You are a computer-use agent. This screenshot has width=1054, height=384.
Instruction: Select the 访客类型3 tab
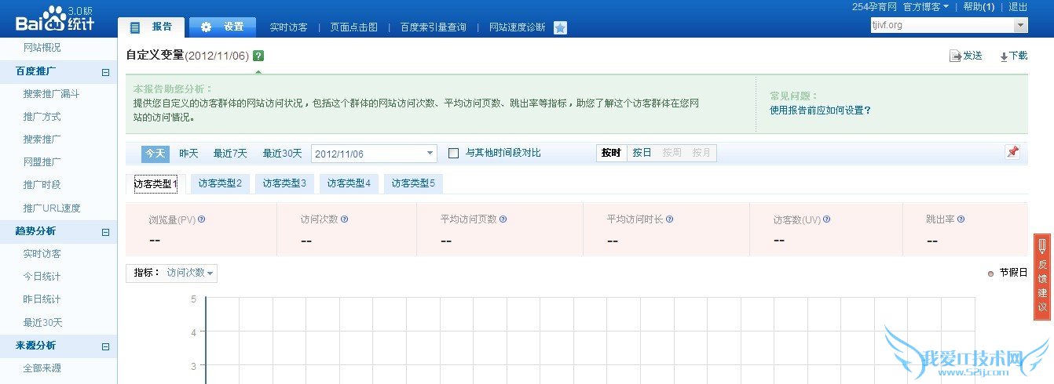pyautogui.click(x=284, y=184)
